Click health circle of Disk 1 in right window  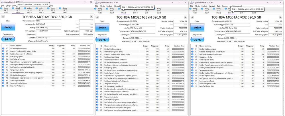point(202,9)
